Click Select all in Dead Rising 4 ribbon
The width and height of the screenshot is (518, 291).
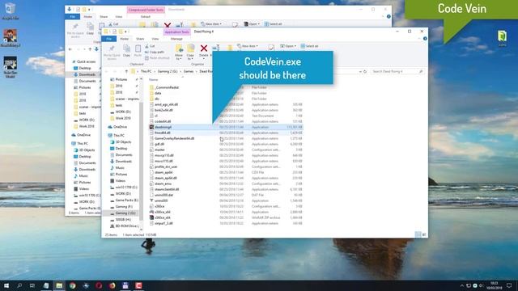click(309, 46)
